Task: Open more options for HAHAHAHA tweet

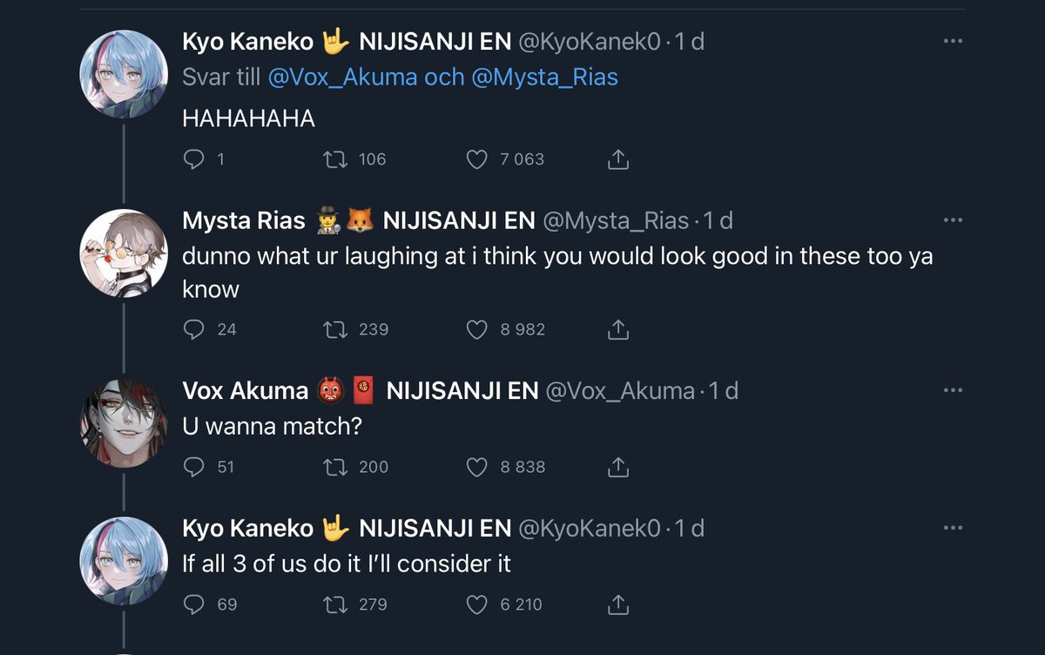Action: (x=953, y=42)
